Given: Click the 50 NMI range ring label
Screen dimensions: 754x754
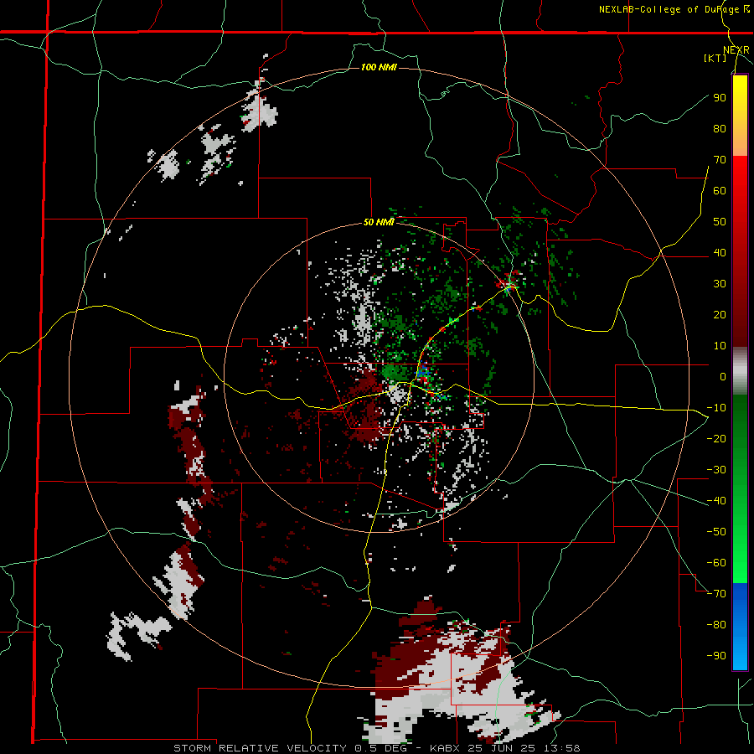Looking at the screenshot, I should point(379,222).
